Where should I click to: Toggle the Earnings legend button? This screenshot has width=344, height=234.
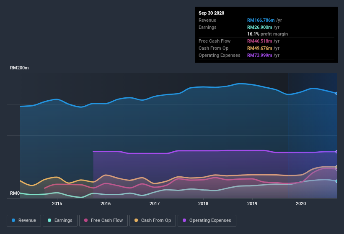click(x=60, y=221)
